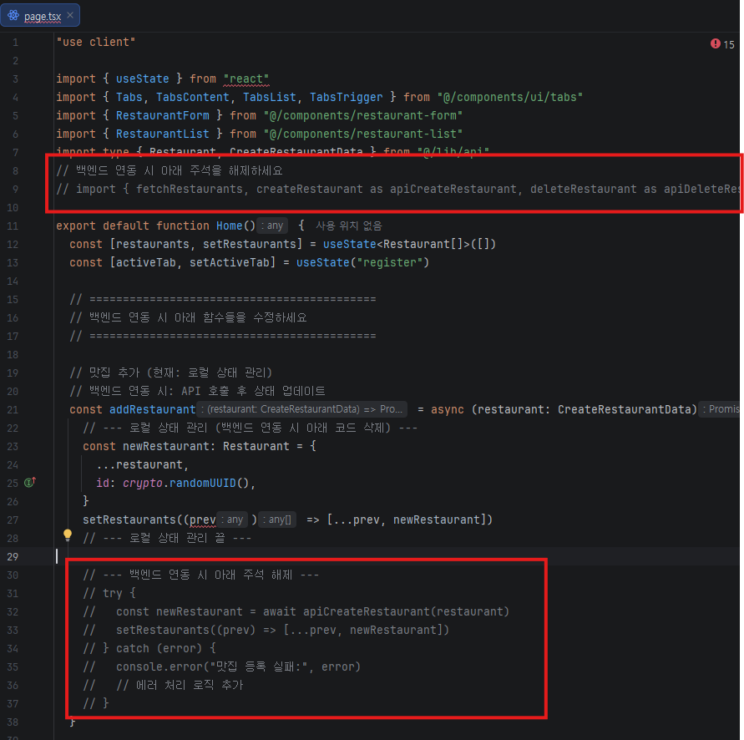
Task: Click the ': any' inlay hint after Home()
Action: [x=273, y=226]
